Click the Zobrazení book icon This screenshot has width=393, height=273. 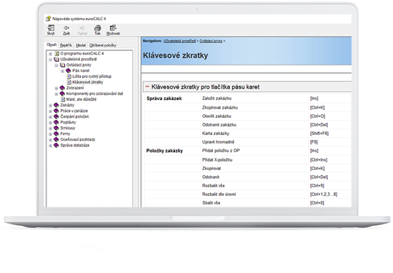tap(62, 88)
